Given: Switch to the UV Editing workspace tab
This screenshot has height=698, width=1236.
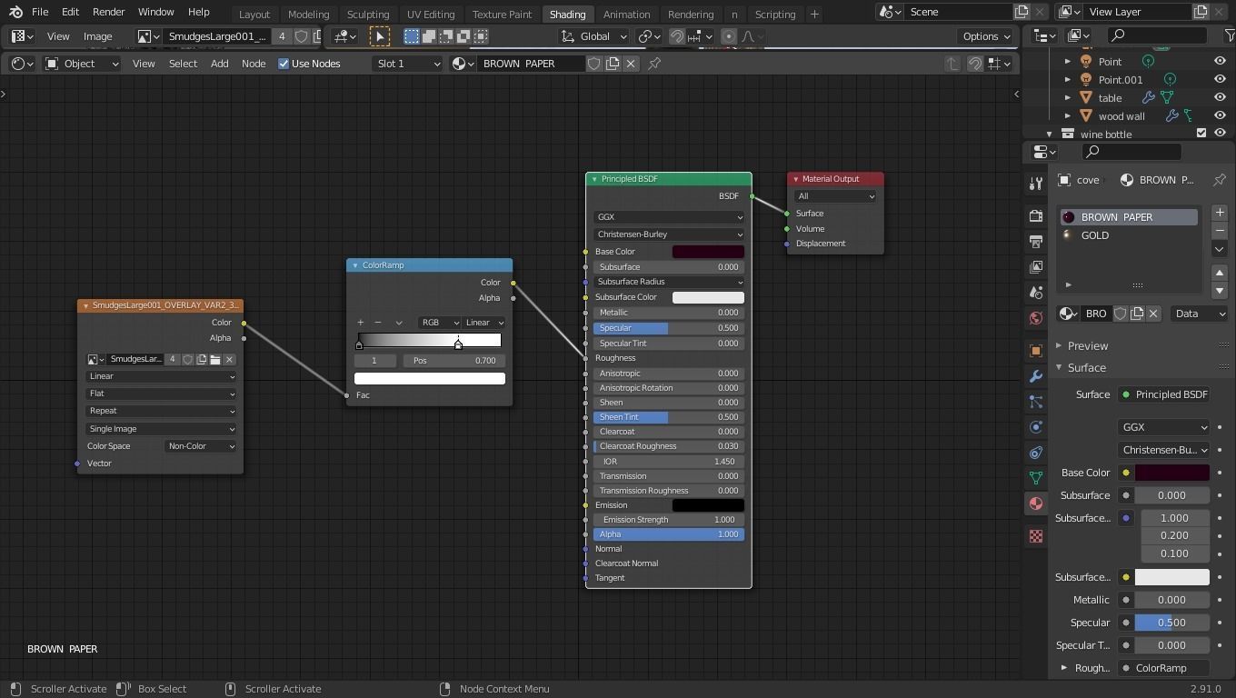Looking at the screenshot, I should [431, 14].
